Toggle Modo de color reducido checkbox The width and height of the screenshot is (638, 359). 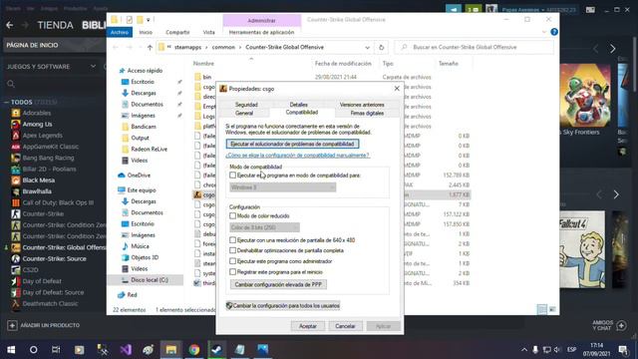232,215
